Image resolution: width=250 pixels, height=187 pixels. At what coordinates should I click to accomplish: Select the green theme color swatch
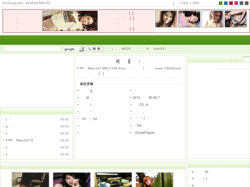coord(220,3)
